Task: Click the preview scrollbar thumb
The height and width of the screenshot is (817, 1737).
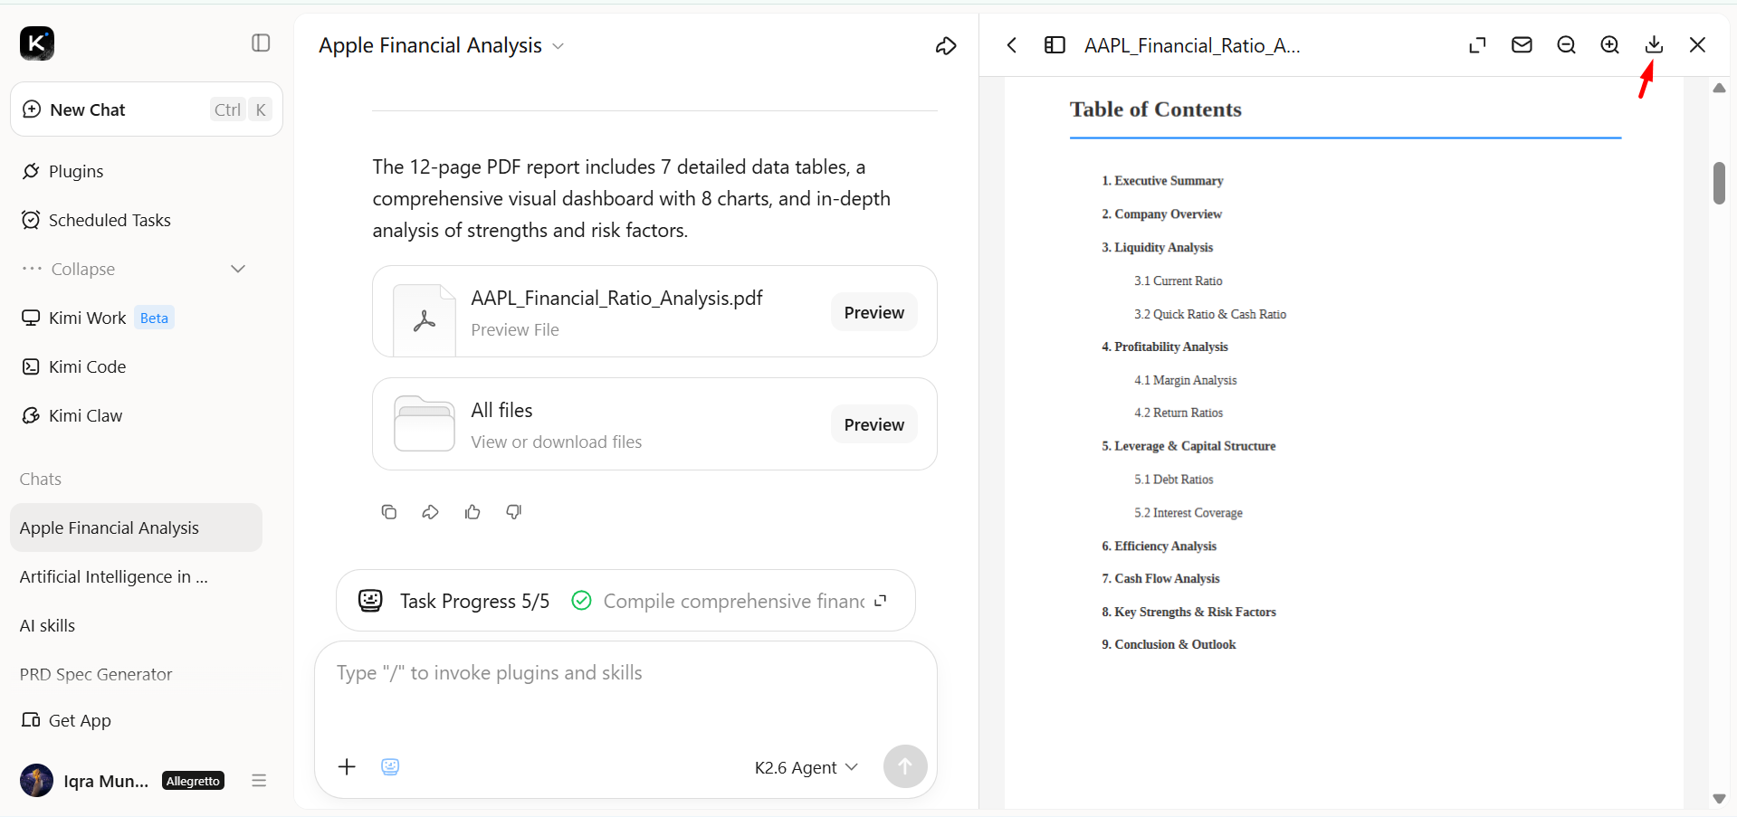Action: point(1719,183)
